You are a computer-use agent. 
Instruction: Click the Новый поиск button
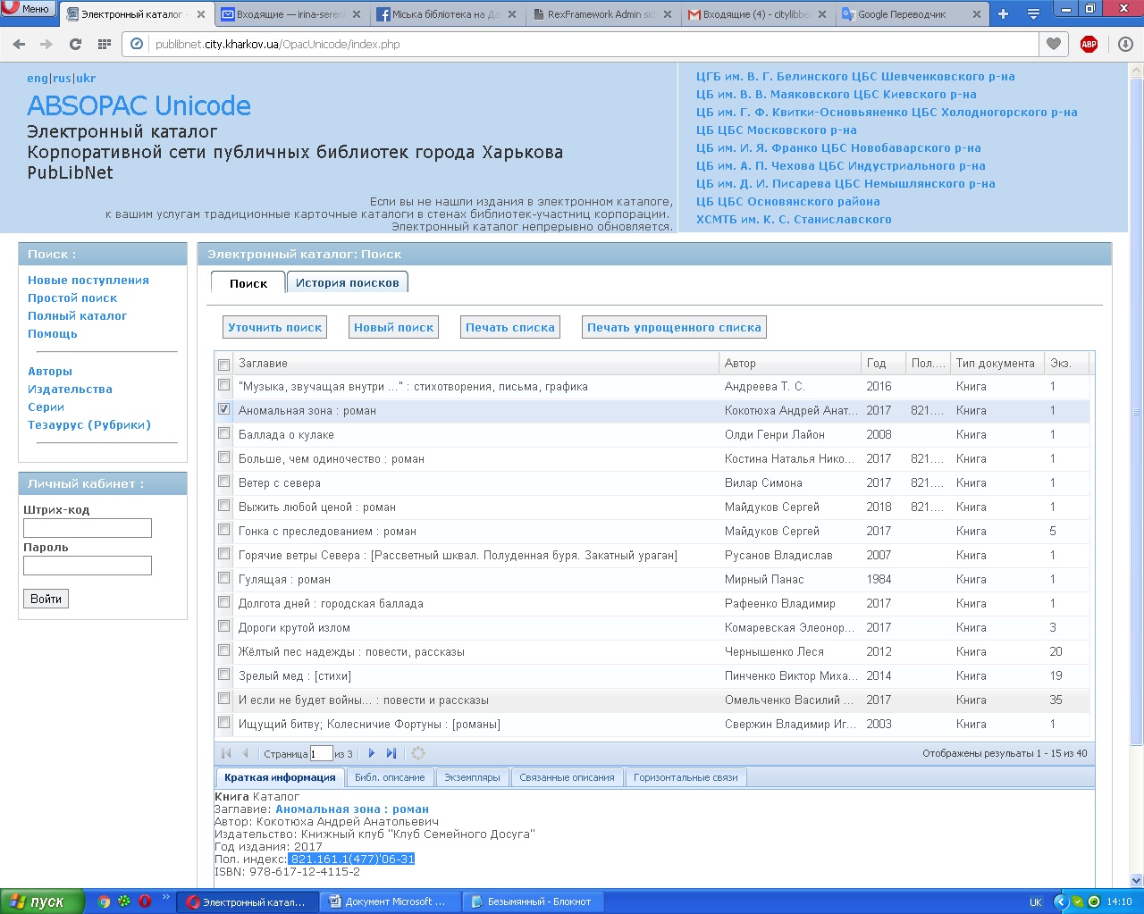(x=393, y=328)
